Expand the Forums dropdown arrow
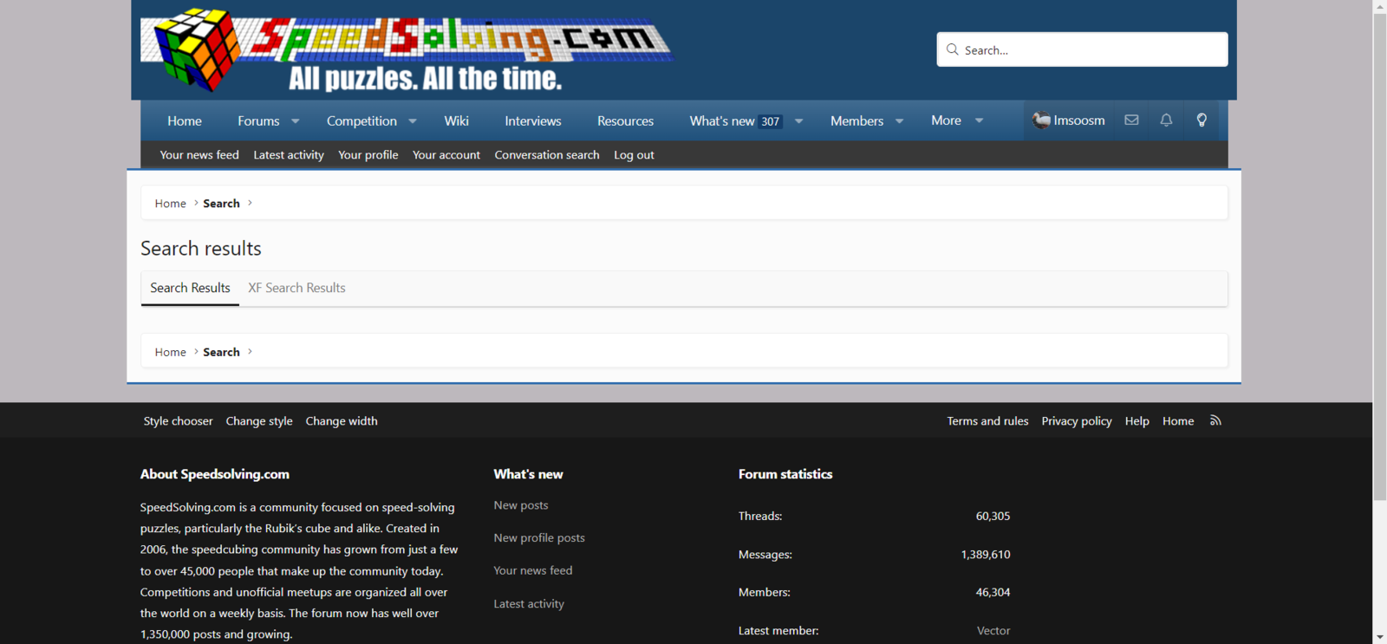This screenshot has height=644, width=1387. tap(296, 121)
